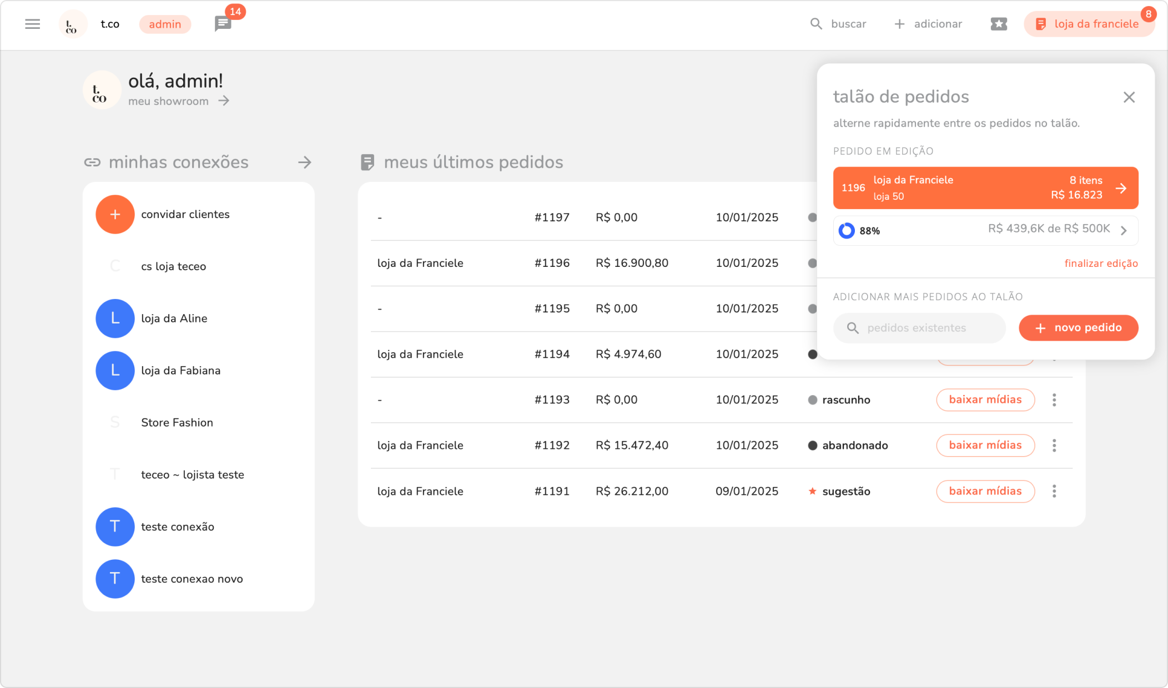Viewport: 1168px width, 688px height.
Task: Click the novo pedido button
Action: click(x=1078, y=328)
